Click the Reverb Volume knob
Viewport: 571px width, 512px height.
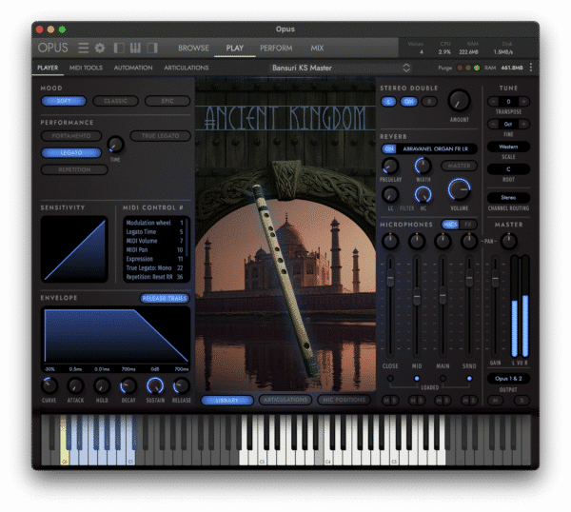(x=460, y=189)
